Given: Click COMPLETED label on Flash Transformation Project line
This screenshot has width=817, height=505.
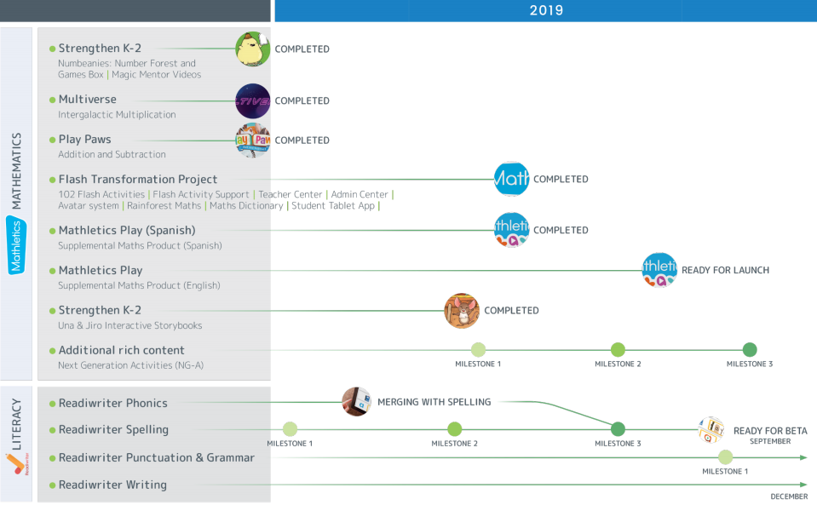Looking at the screenshot, I should (561, 180).
